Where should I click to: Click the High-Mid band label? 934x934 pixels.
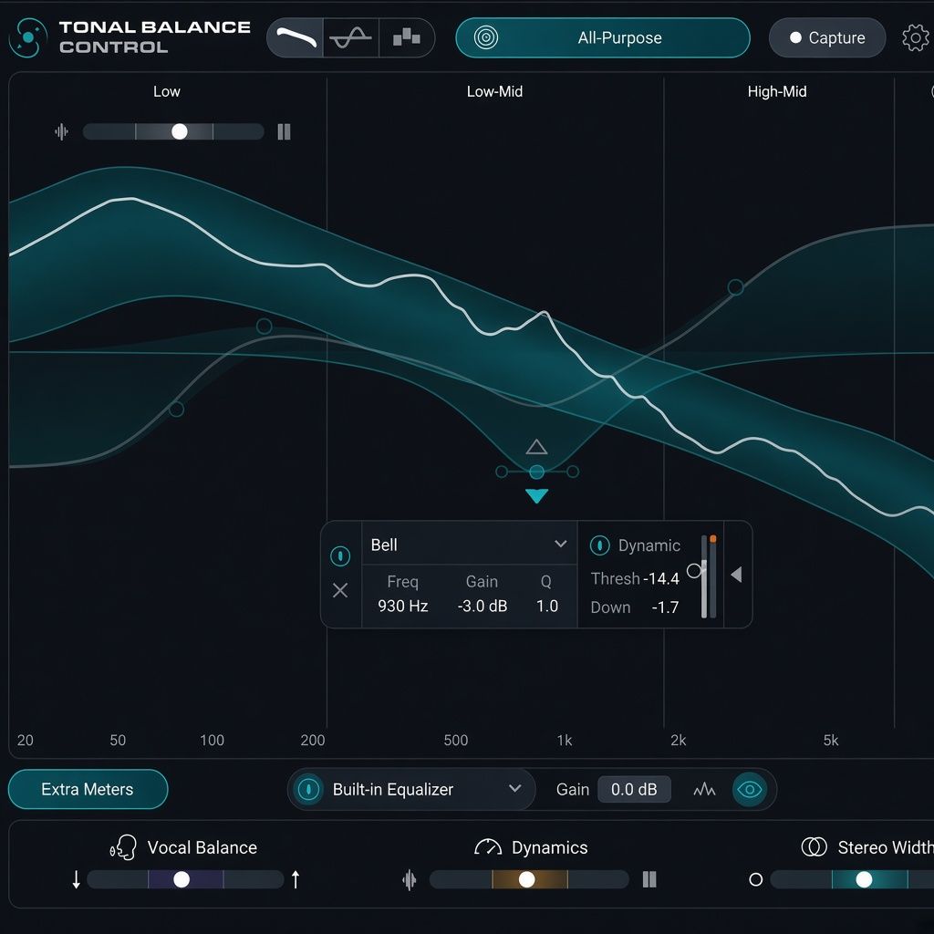point(777,91)
